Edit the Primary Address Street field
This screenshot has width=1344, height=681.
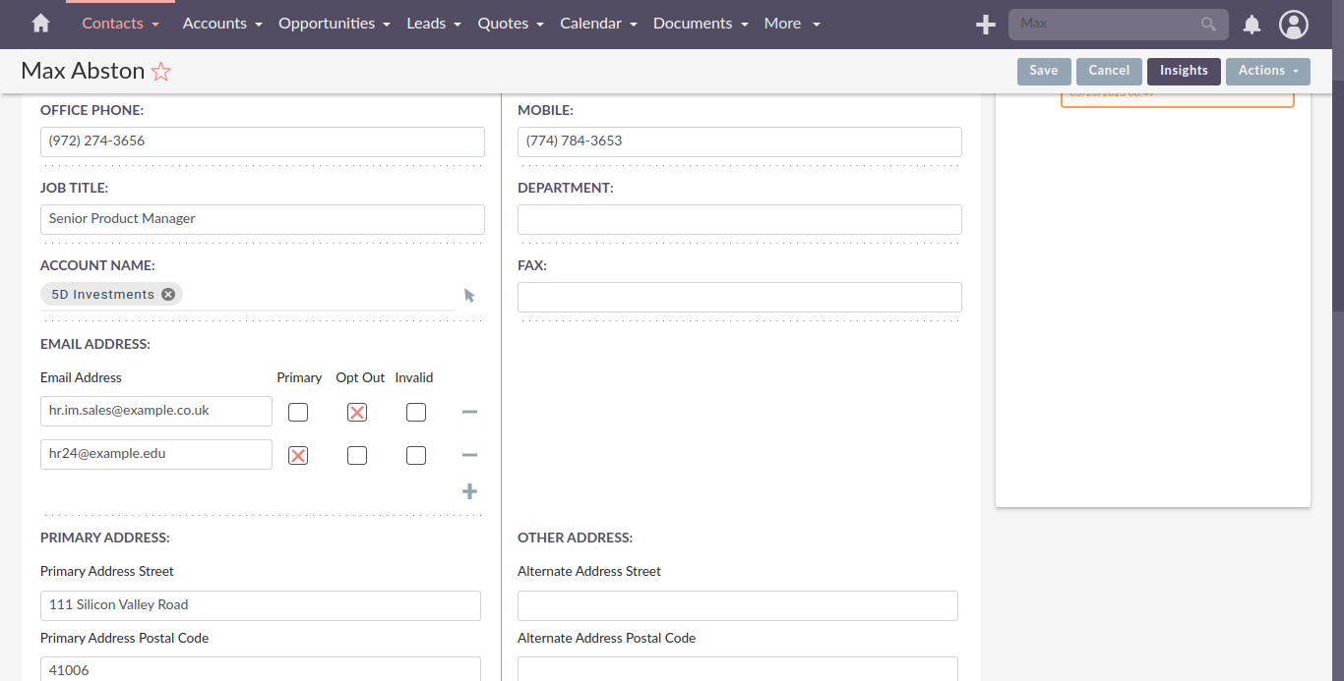click(x=261, y=605)
